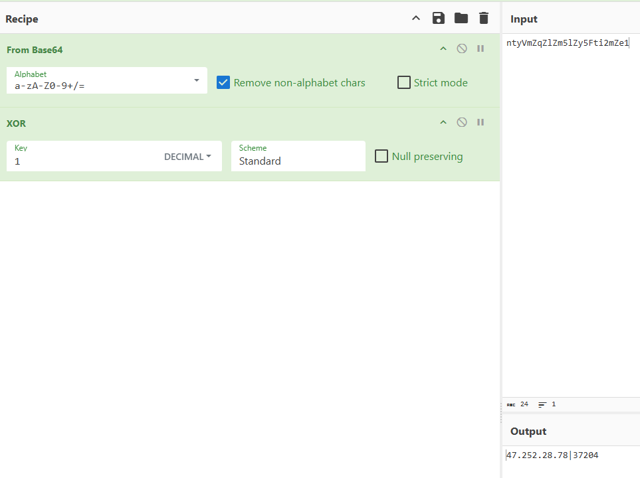The image size is (640, 478).
Task: Enable Strict mode checkbox
Action: pos(403,83)
